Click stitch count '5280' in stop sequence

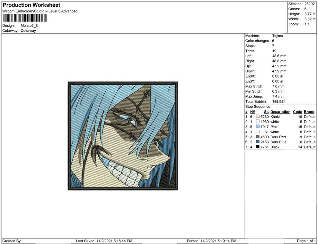pos(265,117)
